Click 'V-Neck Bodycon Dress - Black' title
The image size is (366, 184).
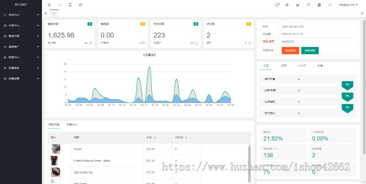92,161
